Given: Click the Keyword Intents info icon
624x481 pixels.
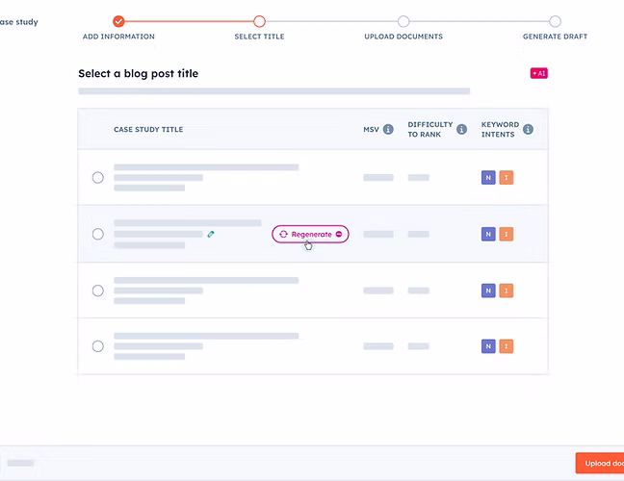Looking at the screenshot, I should click(528, 129).
